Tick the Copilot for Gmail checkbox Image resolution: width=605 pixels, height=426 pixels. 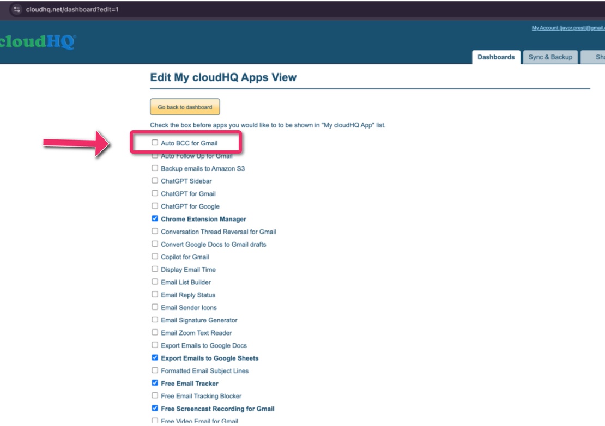pyautogui.click(x=155, y=257)
